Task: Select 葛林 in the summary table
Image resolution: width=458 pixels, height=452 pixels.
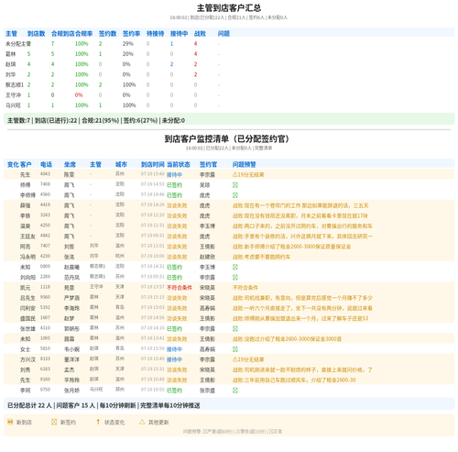Action: [11, 54]
